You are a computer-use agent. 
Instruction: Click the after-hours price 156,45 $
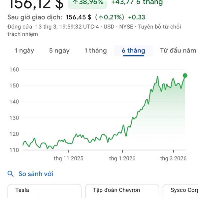[x=79, y=17]
